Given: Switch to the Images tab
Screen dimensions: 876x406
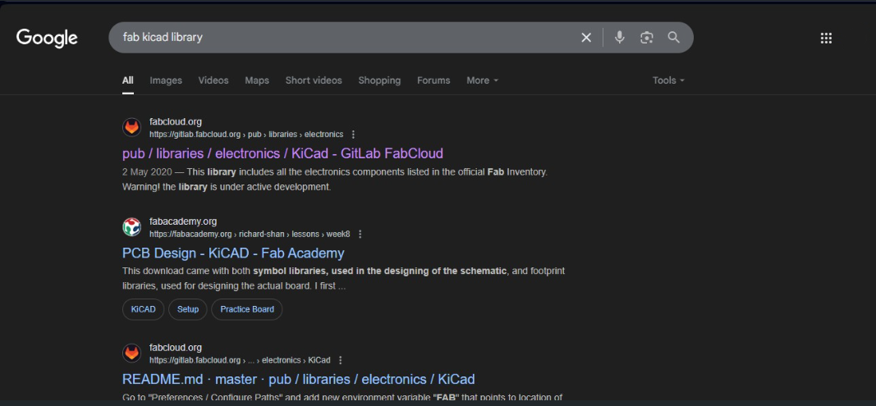Looking at the screenshot, I should pos(166,80).
